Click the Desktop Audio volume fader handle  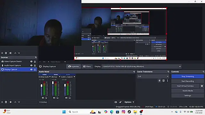42,86
